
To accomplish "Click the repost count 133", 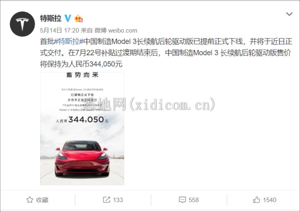I will tap(118, 200).
